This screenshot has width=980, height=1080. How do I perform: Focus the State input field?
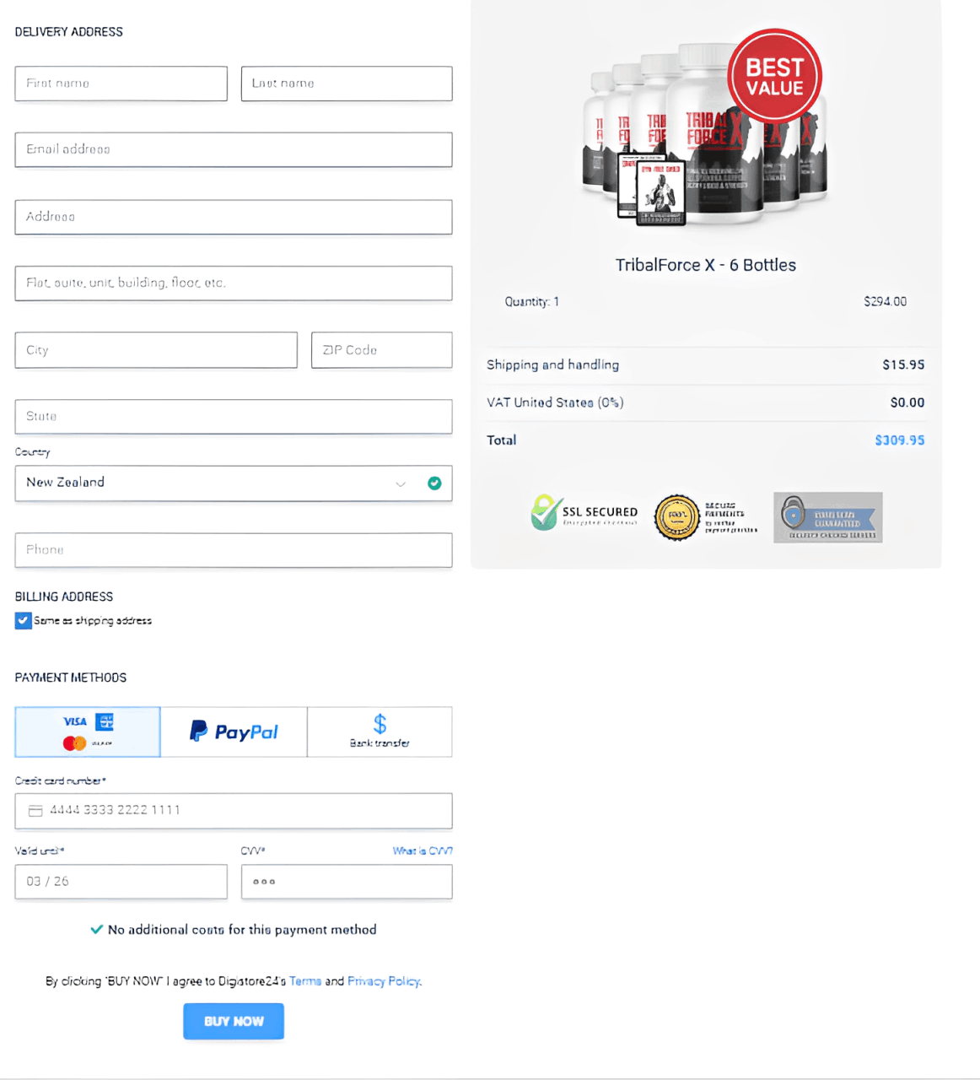pos(234,417)
